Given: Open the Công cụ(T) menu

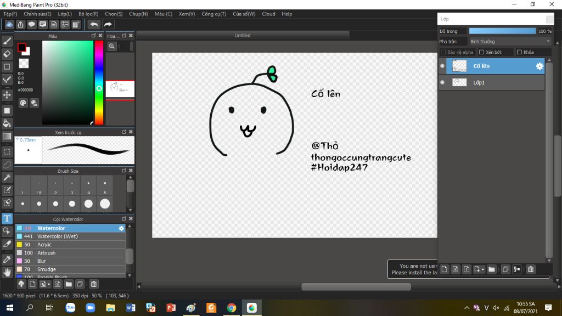Looking at the screenshot, I should (213, 14).
